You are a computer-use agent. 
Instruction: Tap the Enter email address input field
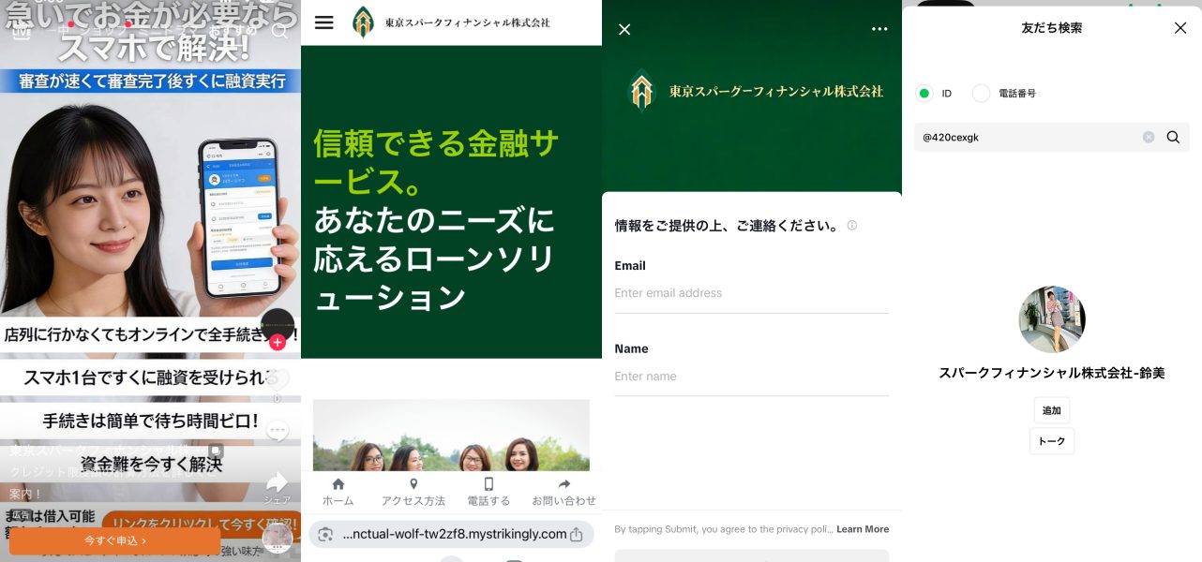tap(751, 292)
